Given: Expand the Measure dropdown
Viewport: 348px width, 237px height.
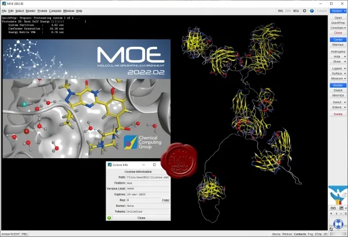Looking at the screenshot, I should pyautogui.click(x=338, y=78).
